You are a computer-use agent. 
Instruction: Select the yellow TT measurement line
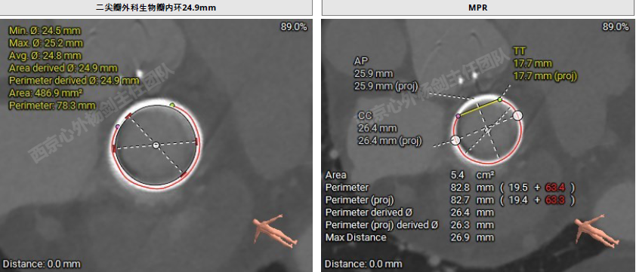479,108
